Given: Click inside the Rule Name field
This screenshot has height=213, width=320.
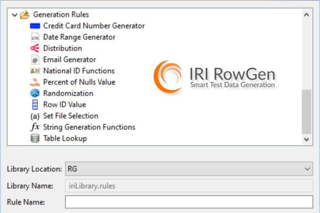Looking at the screenshot, I should (x=189, y=202).
